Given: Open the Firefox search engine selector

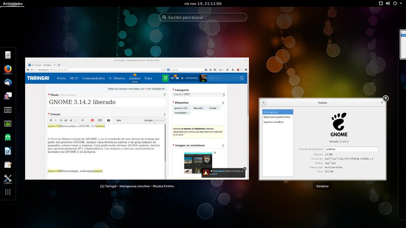Looking at the screenshot, I should pos(169,70).
